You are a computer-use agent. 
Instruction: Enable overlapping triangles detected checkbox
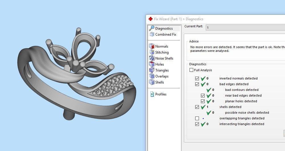[197, 118]
